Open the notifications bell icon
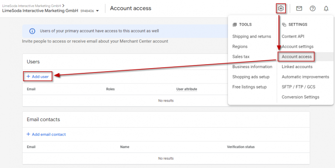This screenshot has height=168, width=335. (x=326, y=9)
